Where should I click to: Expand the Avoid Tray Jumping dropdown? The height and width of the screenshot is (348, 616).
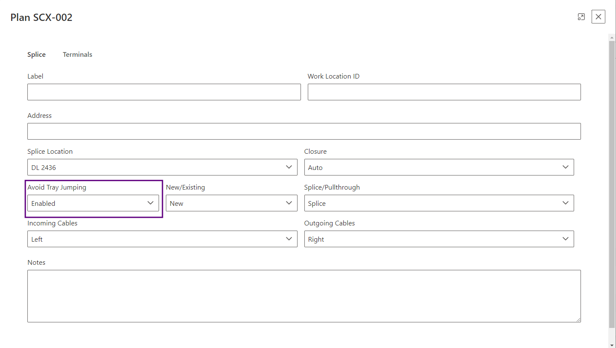tap(93, 203)
